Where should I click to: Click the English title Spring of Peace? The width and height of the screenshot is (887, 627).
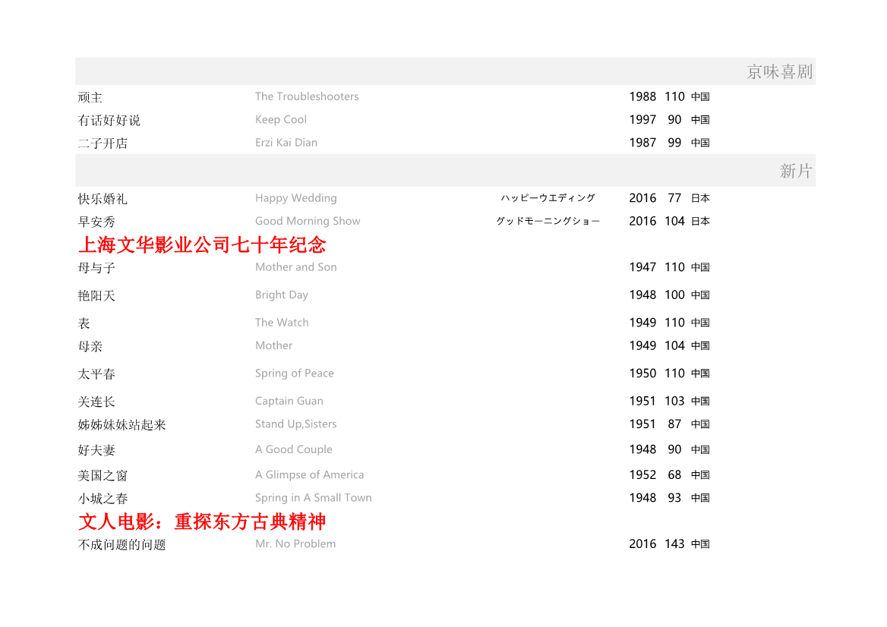[x=295, y=373]
